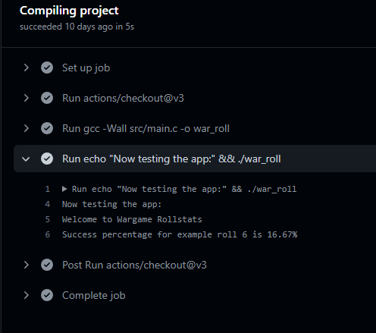376x333 pixels.
Task: Expand the Post Run actions/checkout@v3 chevron
Action: [x=26, y=265]
